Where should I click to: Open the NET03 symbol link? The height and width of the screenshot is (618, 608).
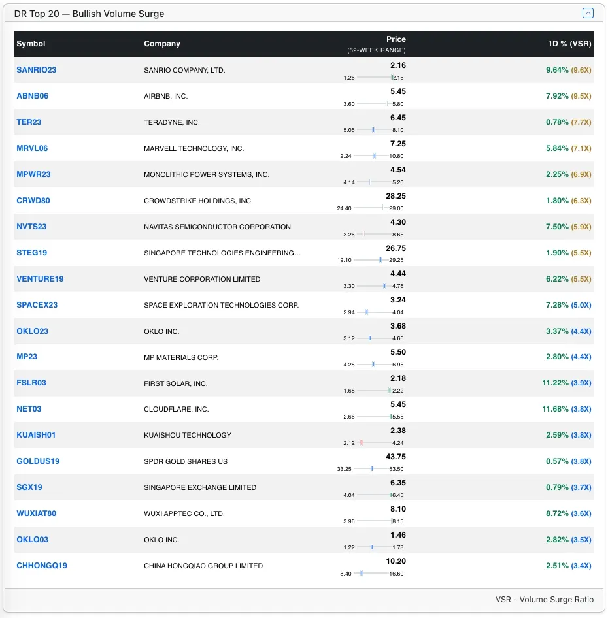[29, 409]
